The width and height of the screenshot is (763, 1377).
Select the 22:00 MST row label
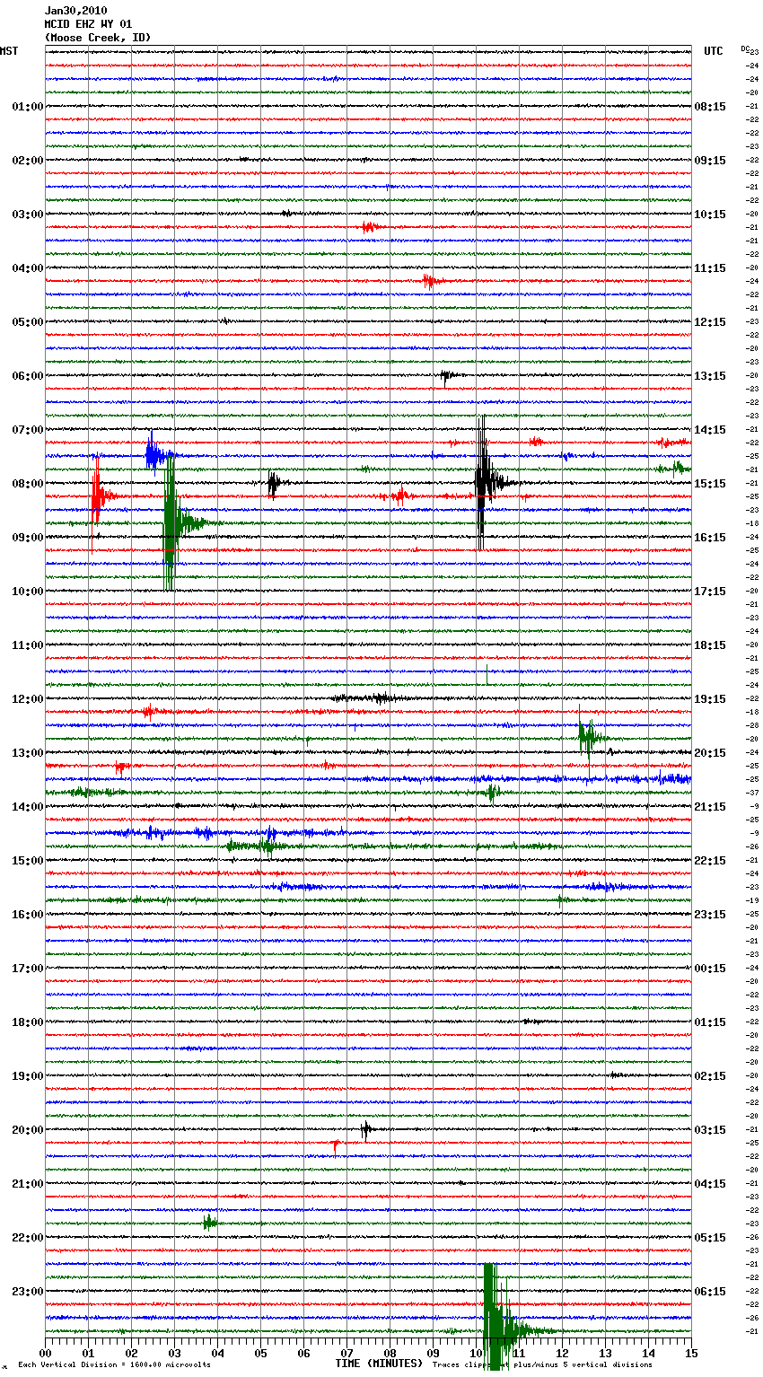27,1238
